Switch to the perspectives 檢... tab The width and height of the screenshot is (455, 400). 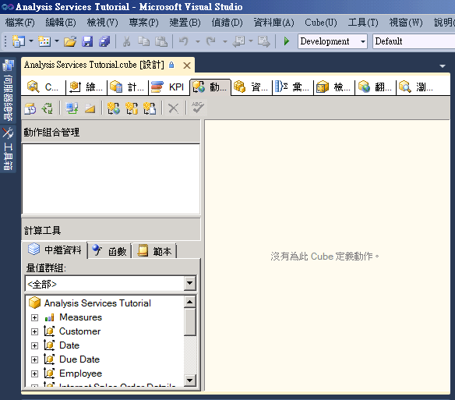(334, 87)
